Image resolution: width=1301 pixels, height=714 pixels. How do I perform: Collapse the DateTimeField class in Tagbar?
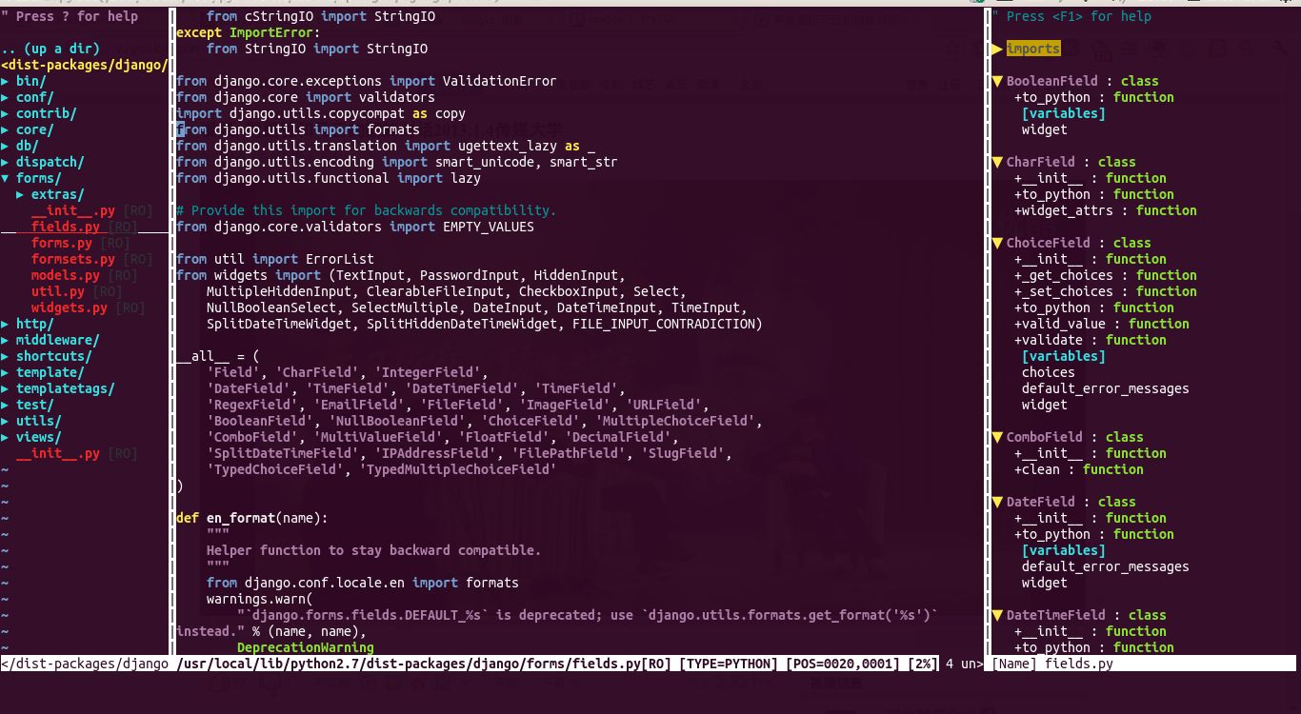click(x=997, y=616)
